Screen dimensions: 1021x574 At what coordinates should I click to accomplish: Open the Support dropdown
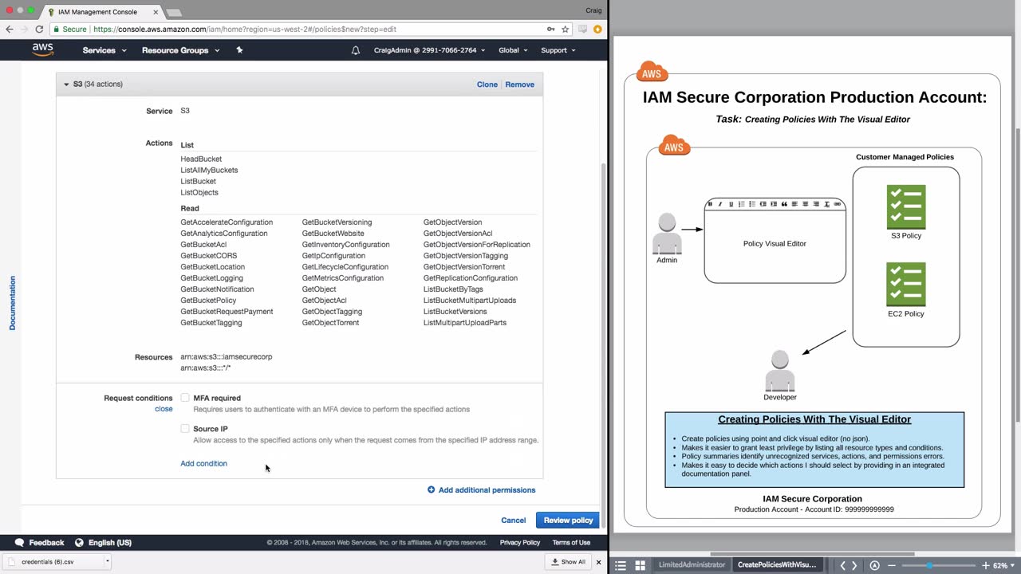[558, 50]
